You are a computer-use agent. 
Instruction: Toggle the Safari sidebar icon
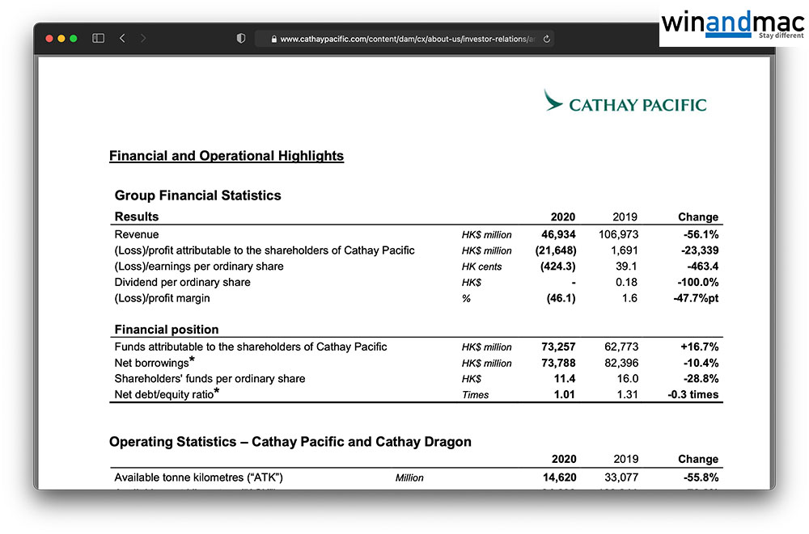pos(98,38)
